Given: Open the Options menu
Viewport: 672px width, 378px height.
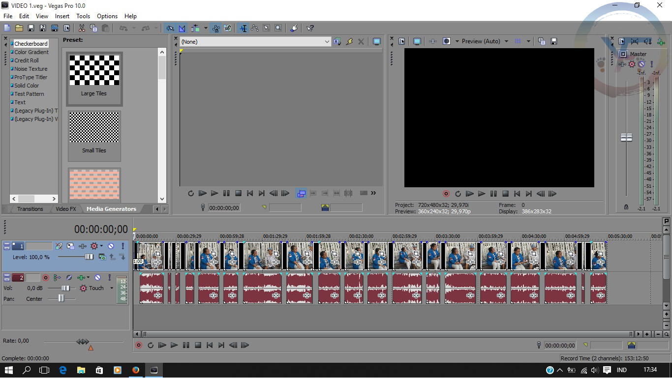Looking at the screenshot, I should [x=107, y=16].
